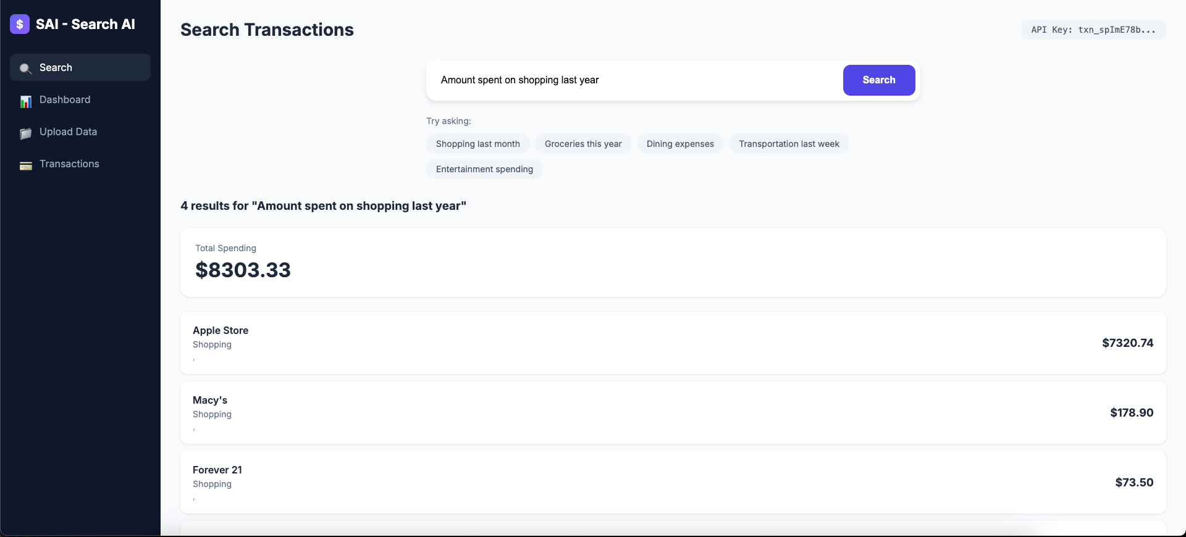Click the Shopping category under Macy's
The image size is (1186, 537).
pos(212,414)
